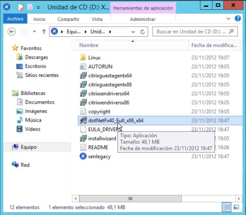Switch to the Vista ribbon tab
This screenshot has width=246, height=215.
click(97, 19)
